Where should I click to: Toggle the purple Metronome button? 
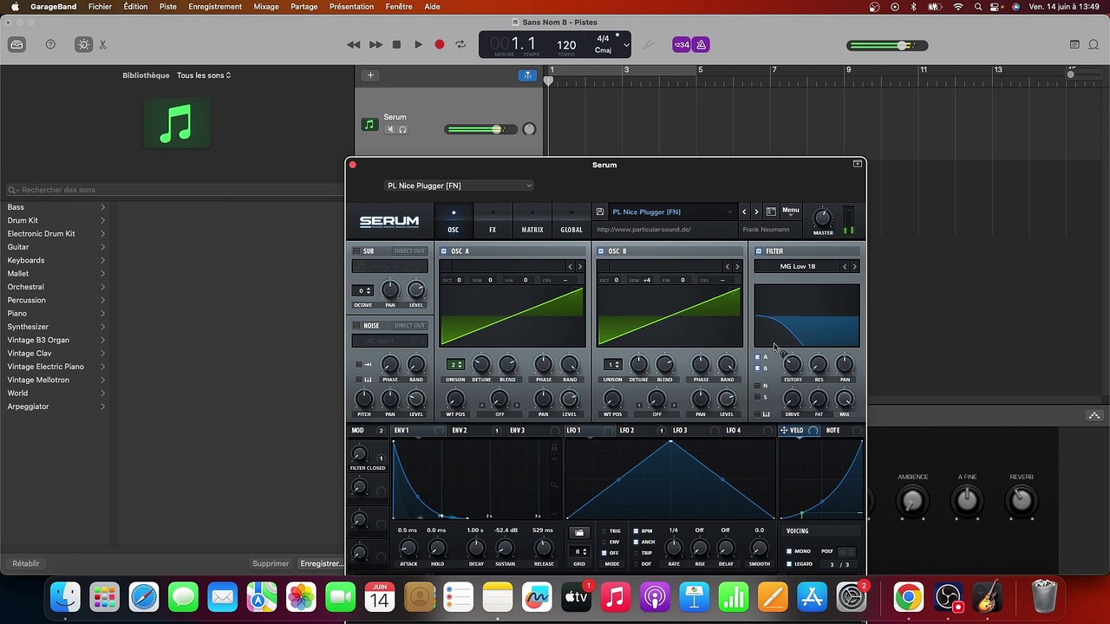click(702, 44)
